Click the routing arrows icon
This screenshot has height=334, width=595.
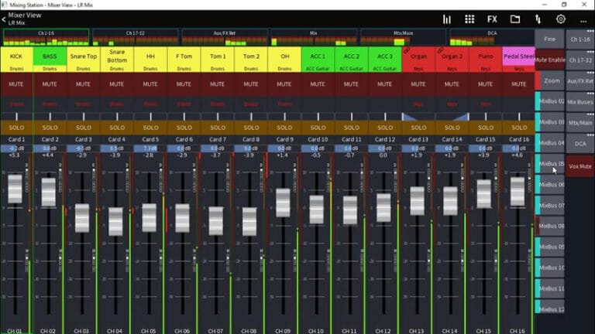[538, 19]
